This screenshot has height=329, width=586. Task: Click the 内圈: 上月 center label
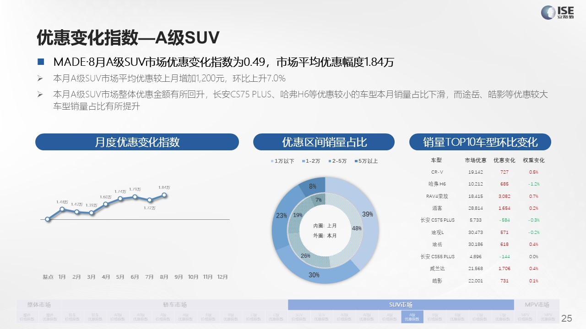[x=325, y=226]
